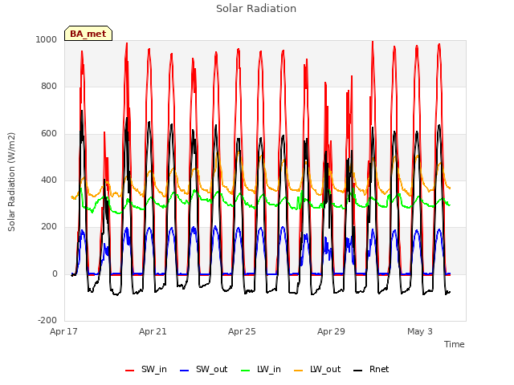Toggle the LW_in legend entry
514x385 pixels.
pos(261,370)
